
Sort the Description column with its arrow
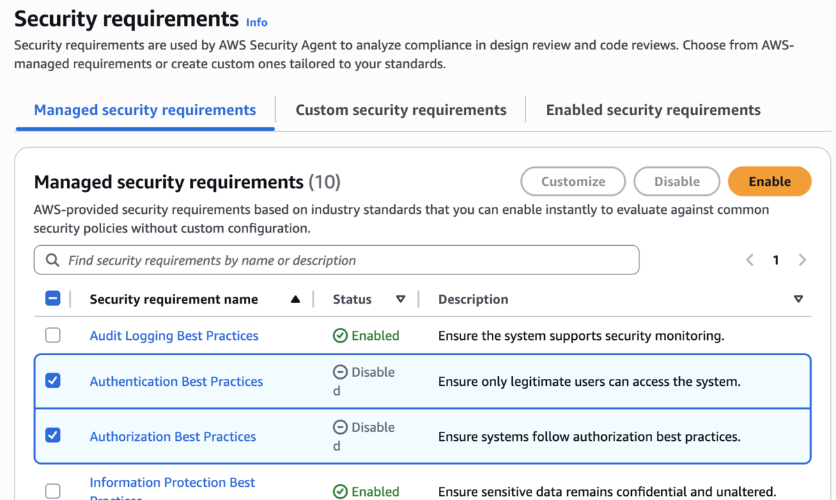click(798, 299)
